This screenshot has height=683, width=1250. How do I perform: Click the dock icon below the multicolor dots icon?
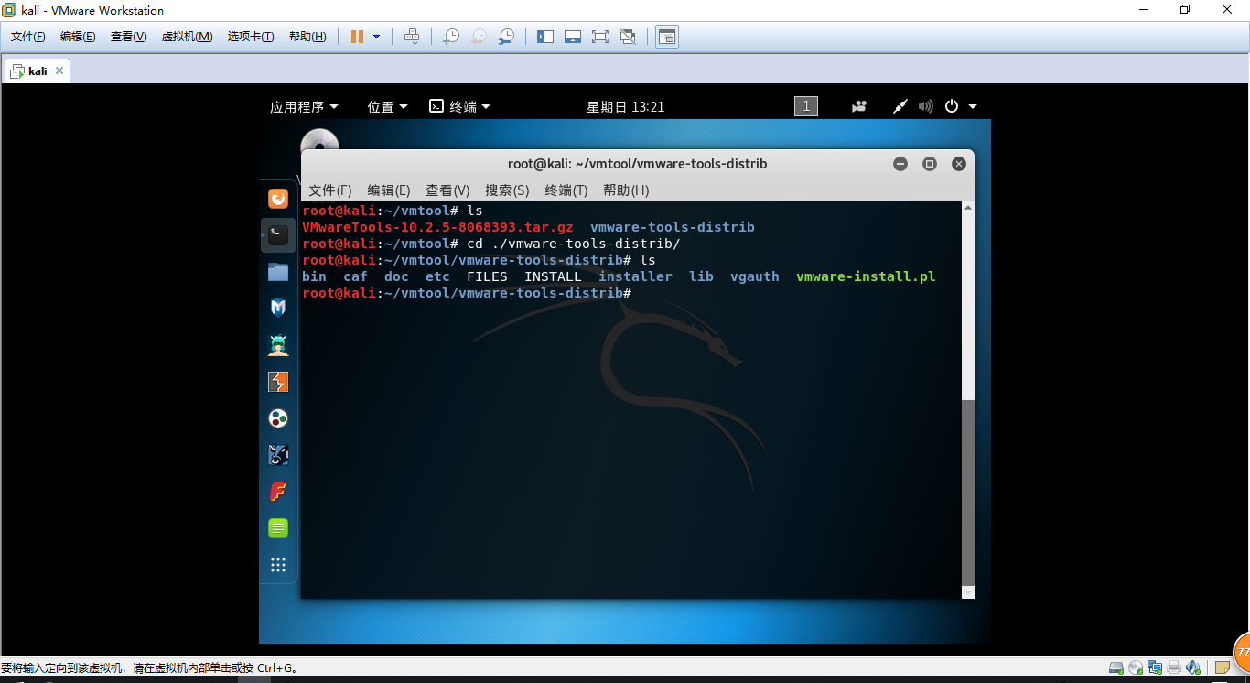point(278,455)
